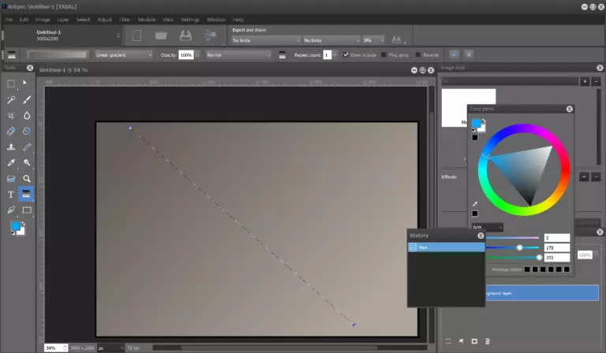Open second No limits dropdown

[331, 40]
